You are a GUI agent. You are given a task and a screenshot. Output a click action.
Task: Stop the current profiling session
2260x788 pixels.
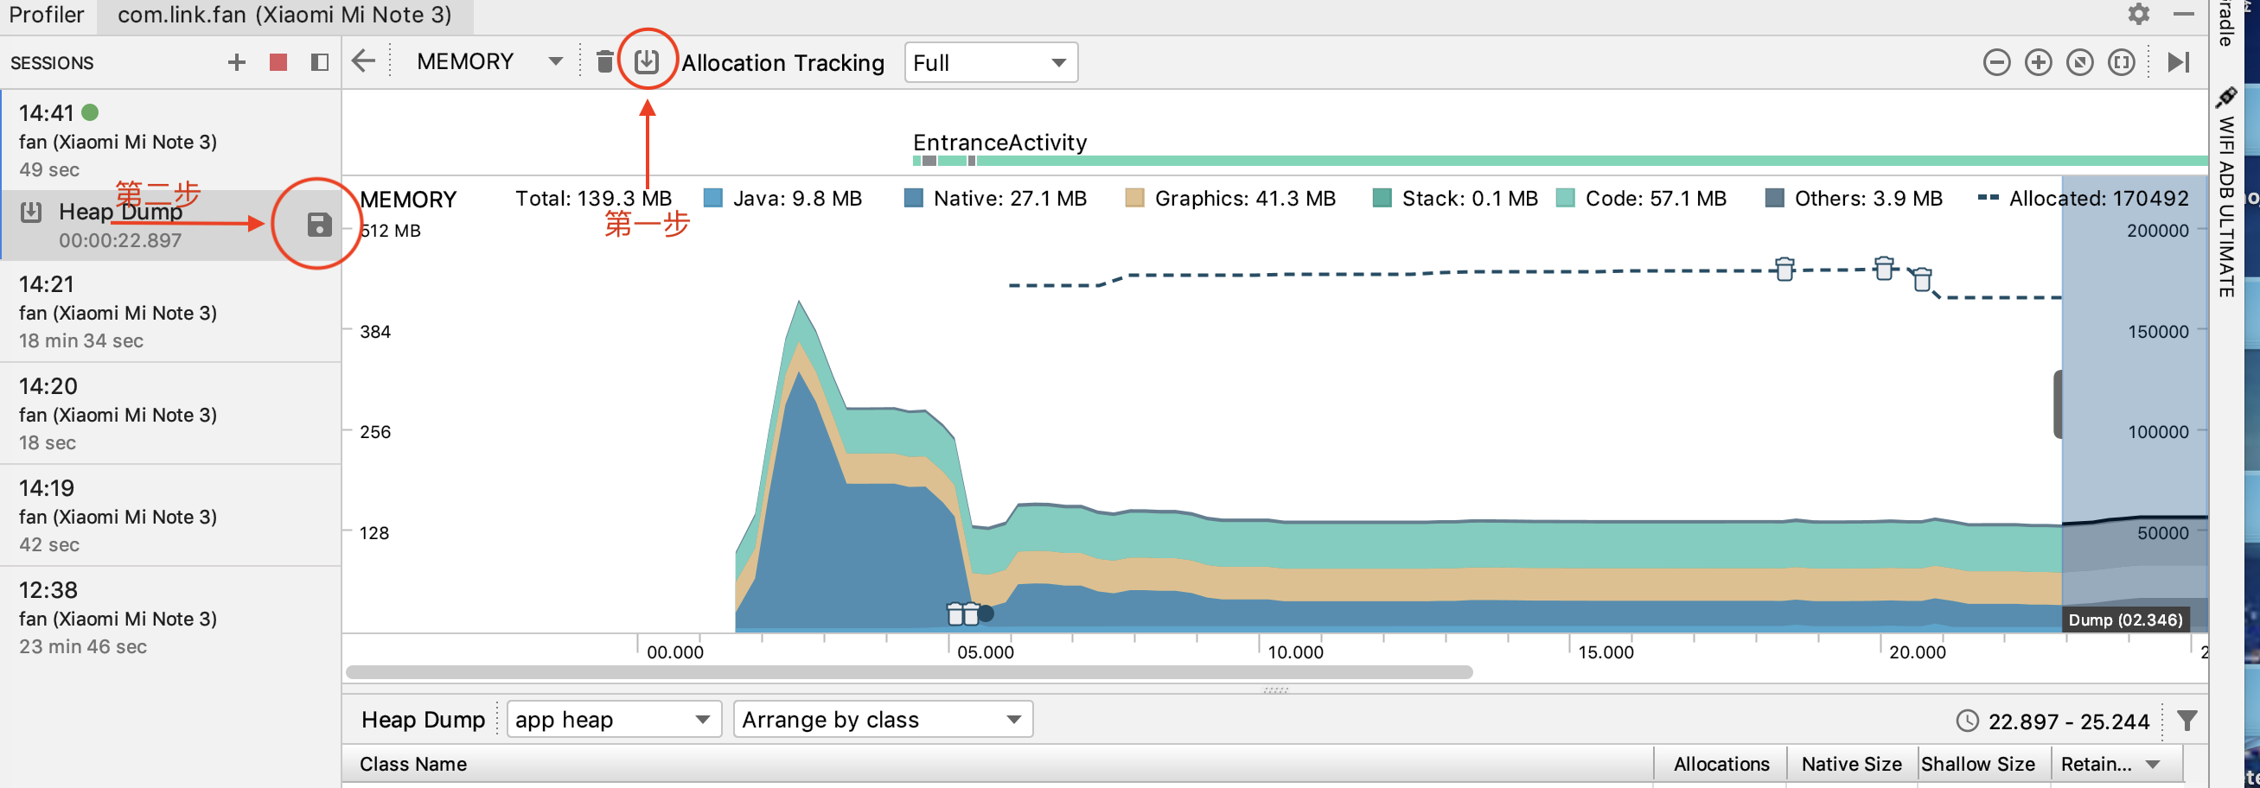pyautogui.click(x=278, y=62)
